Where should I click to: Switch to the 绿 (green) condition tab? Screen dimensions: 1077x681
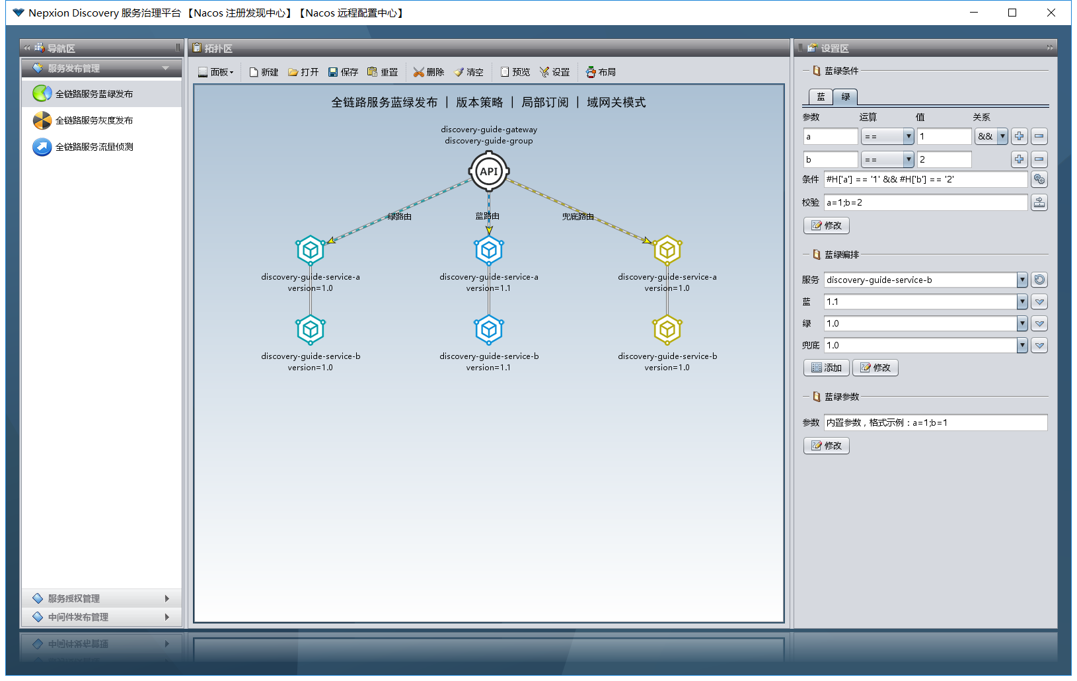tap(845, 97)
